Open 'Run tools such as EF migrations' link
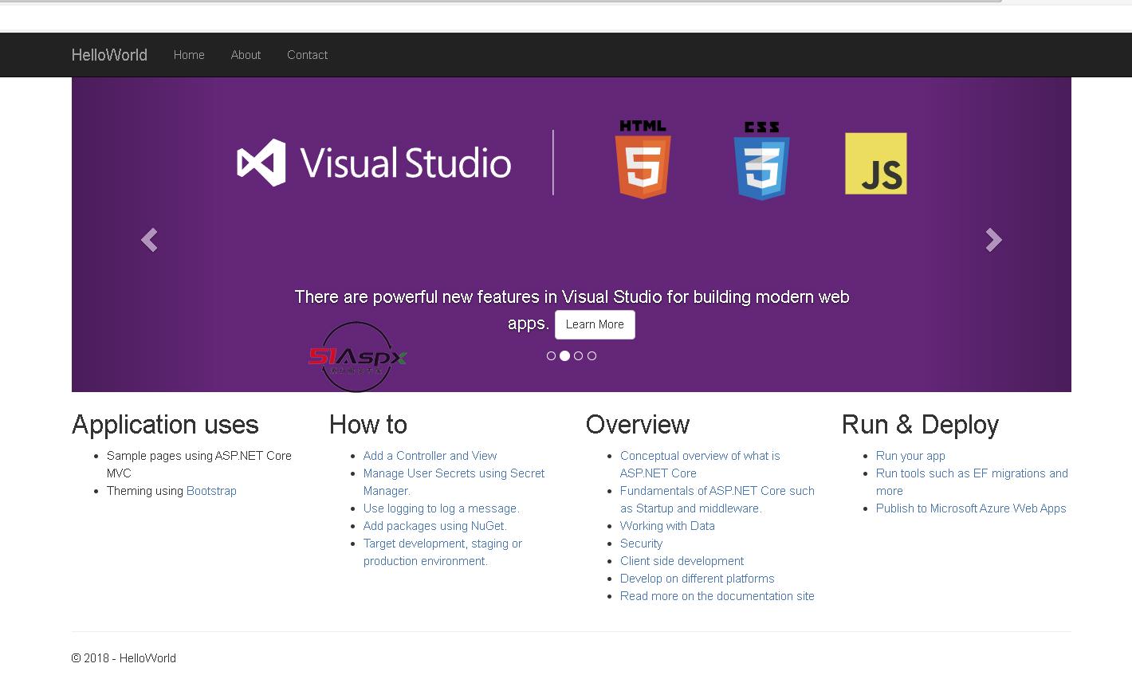Image resolution: width=1132 pixels, height=679 pixels. point(972,482)
